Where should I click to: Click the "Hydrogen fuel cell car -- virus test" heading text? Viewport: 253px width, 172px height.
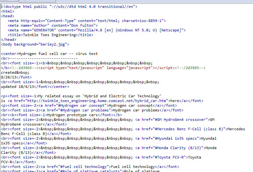(x=58, y=54)
